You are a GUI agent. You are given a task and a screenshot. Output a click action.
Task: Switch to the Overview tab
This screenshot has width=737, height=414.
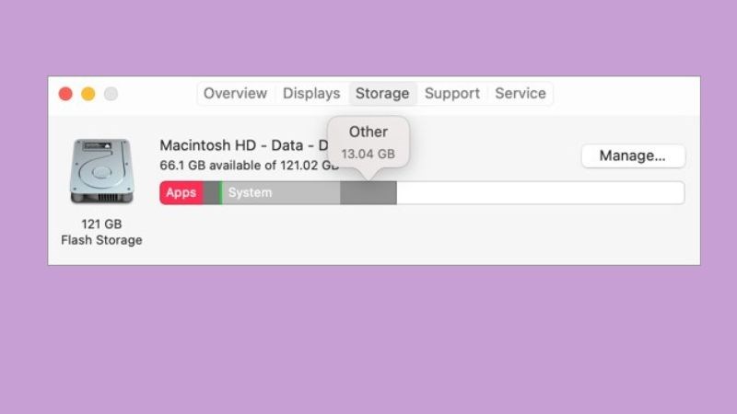[235, 94]
